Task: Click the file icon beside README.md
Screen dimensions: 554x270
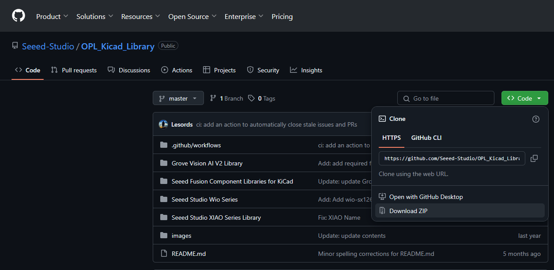Action: [164, 254]
